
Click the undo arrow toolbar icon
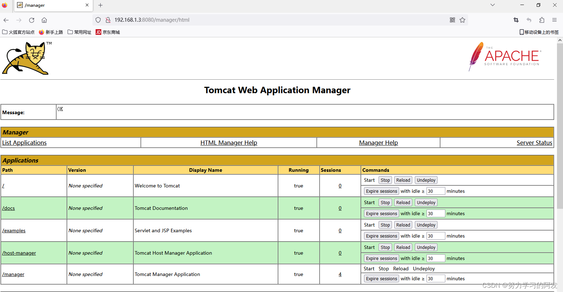point(529,20)
